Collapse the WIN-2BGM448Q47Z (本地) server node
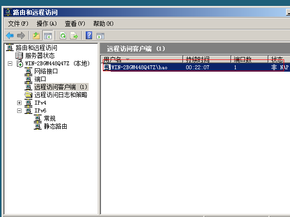 coord(10,63)
